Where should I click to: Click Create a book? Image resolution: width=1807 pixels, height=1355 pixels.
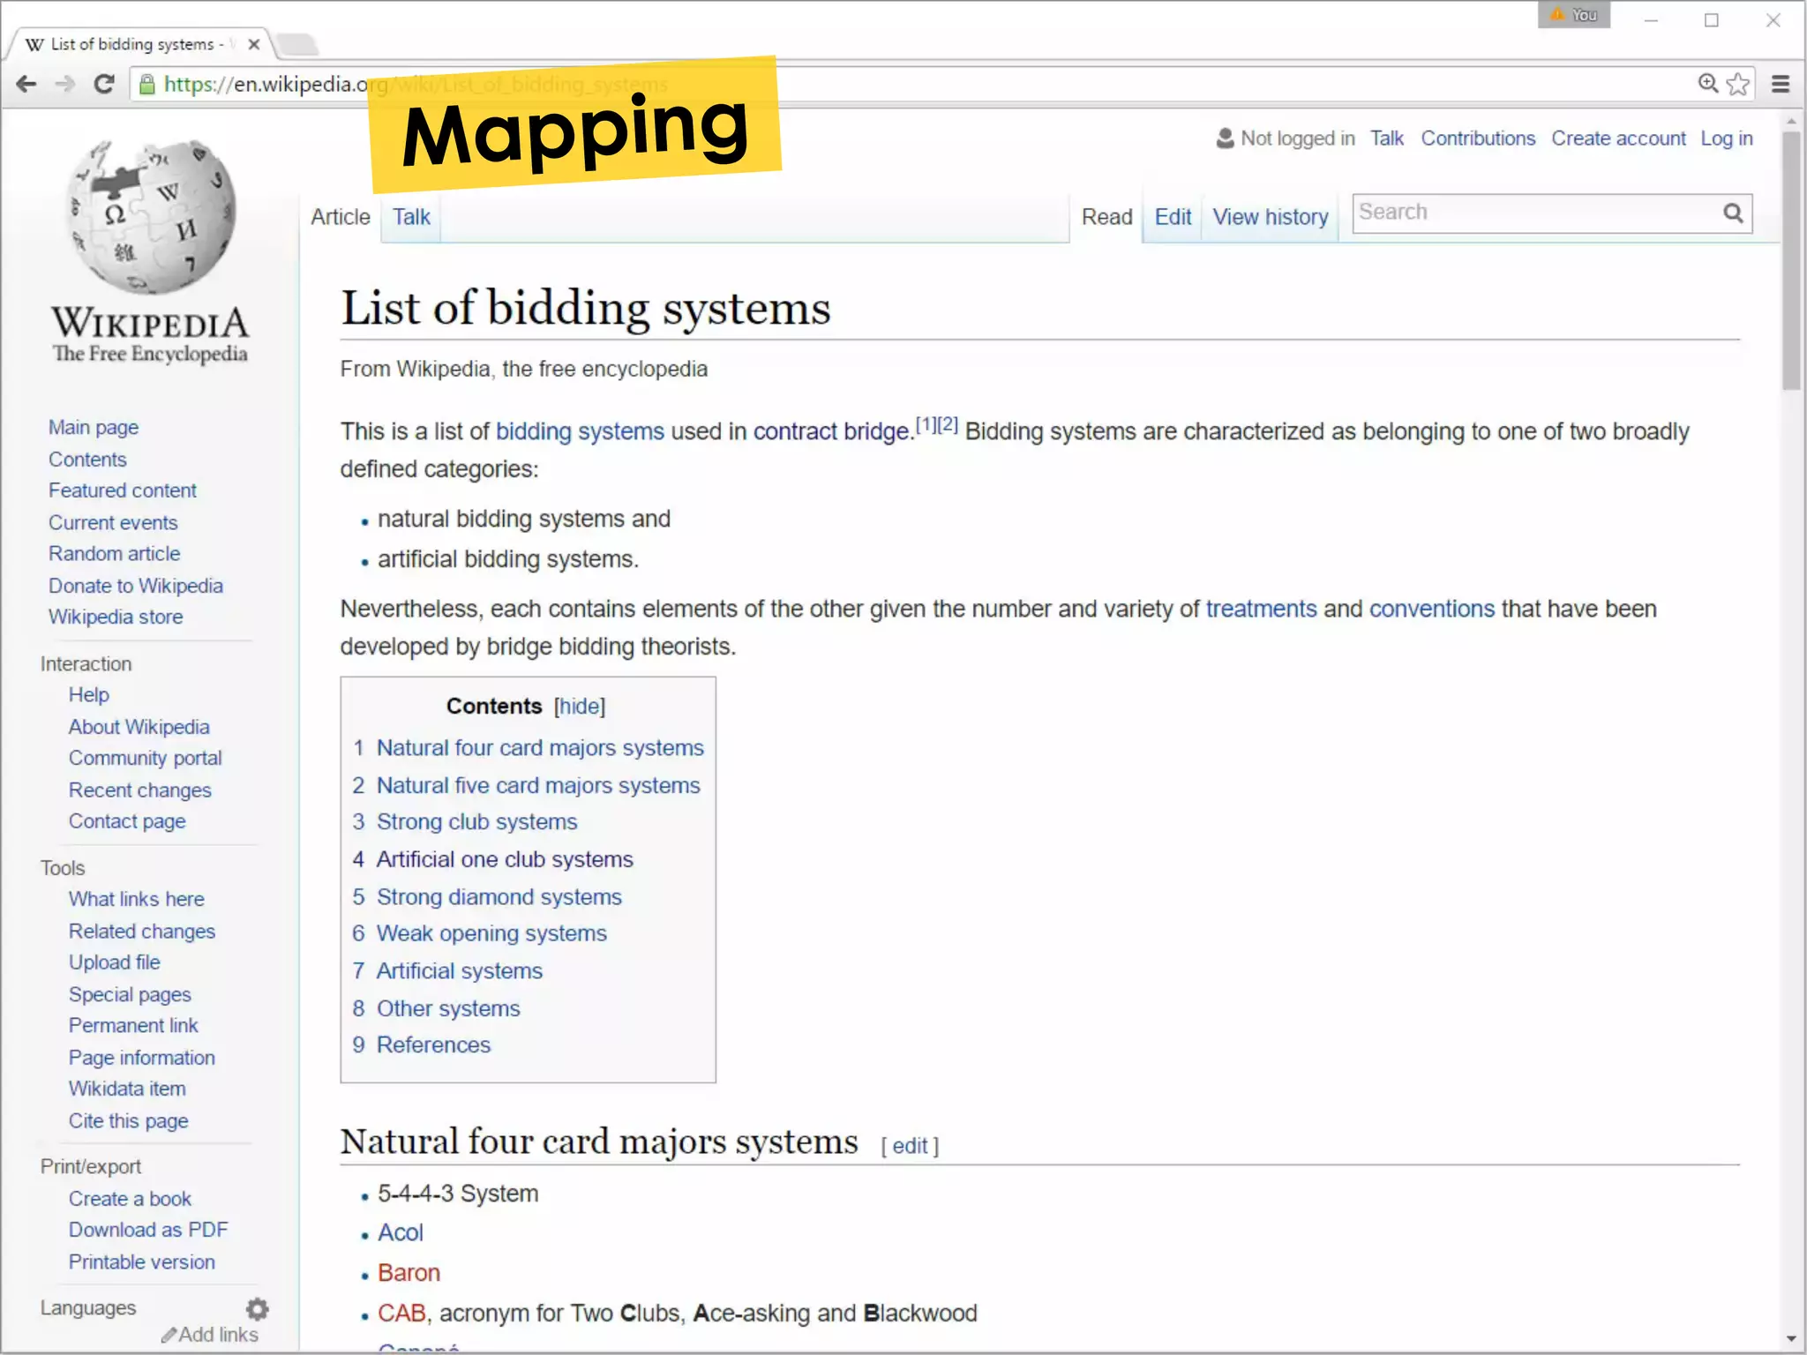[130, 1199]
